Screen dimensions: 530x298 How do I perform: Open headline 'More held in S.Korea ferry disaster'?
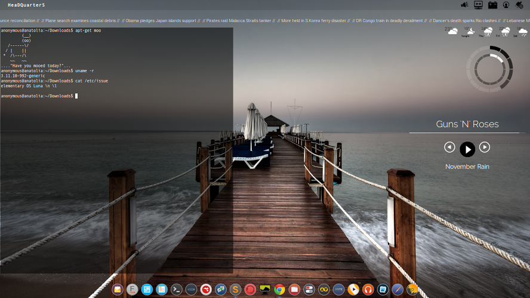[x=314, y=21]
